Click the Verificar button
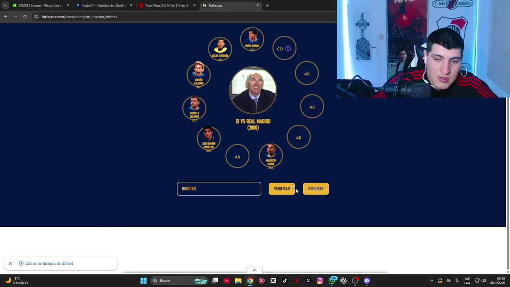This screenshot has height=287, width=510. point(282,189)
